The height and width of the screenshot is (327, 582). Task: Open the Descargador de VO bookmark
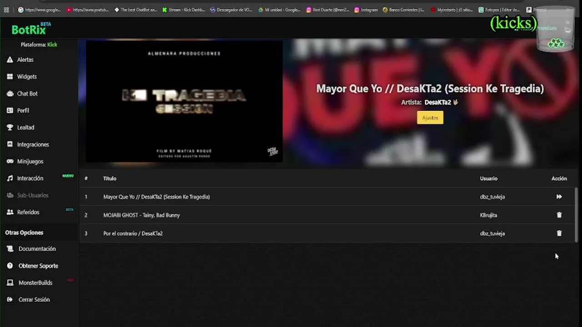point(231,10)
